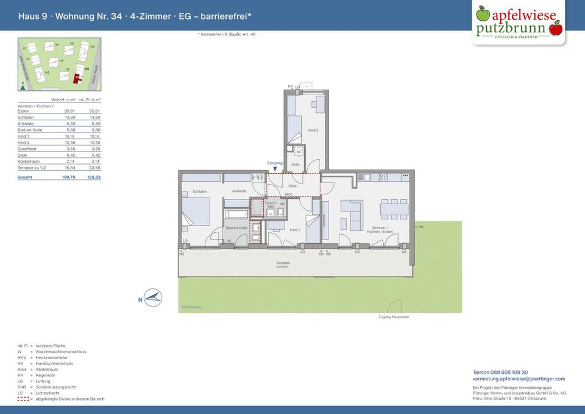Screen dimensions: 585x414
Task: Click the Terrasse zu 1/2 table row
Action: [59, 166]
